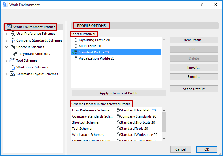Image resolution: width=223 pixels, height=156 pixels.
Task: Expand the Command Layout Schemes node
Action: 7,74
